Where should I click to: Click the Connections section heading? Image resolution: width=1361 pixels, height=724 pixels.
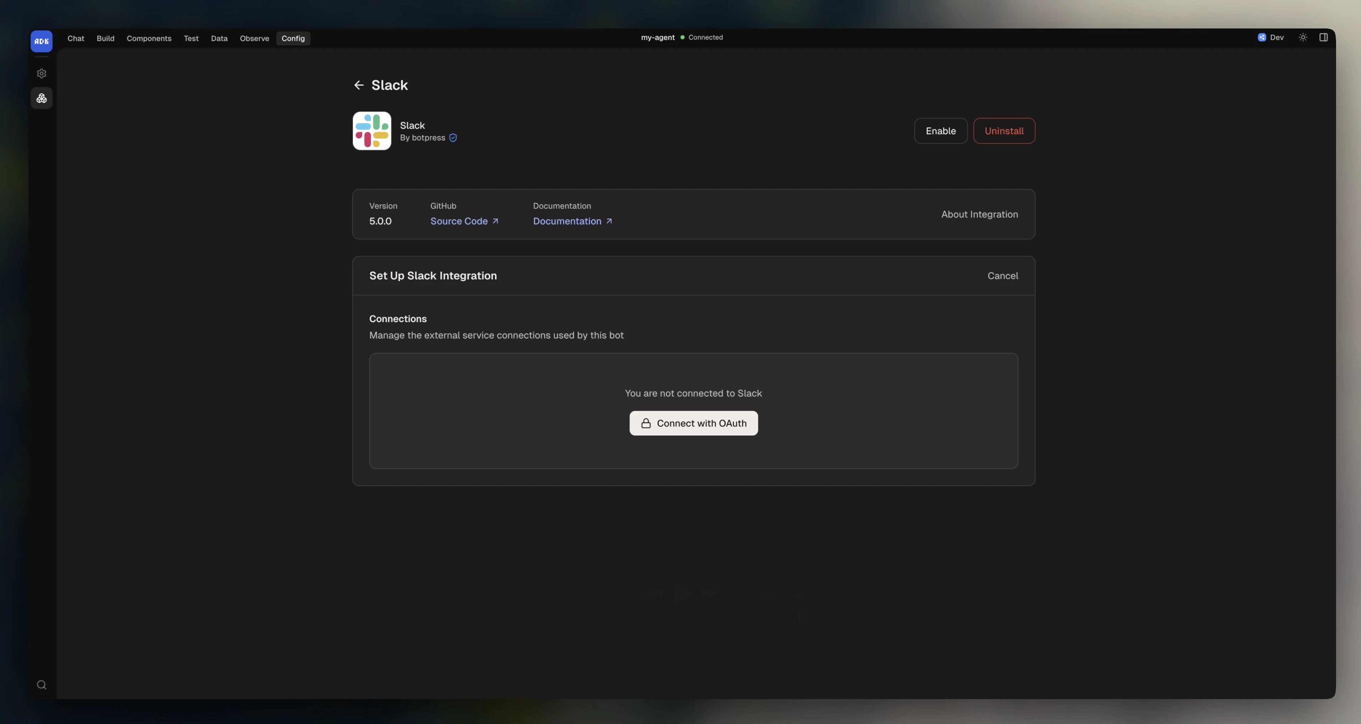click(398, 319)
